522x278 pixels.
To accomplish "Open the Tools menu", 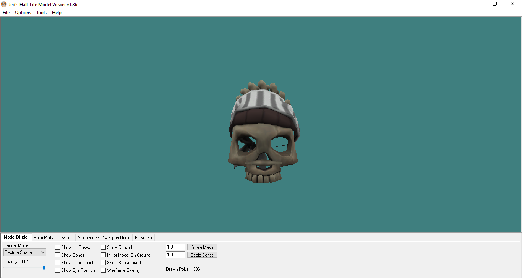I will pos(41,13).
